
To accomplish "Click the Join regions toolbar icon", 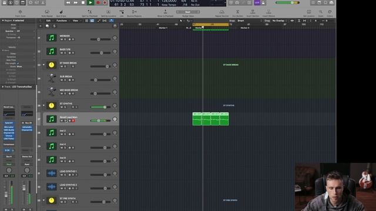I will (x=122, y=12).
